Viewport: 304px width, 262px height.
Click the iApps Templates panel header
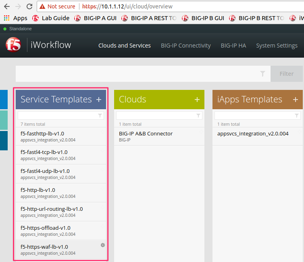(258, 100)
